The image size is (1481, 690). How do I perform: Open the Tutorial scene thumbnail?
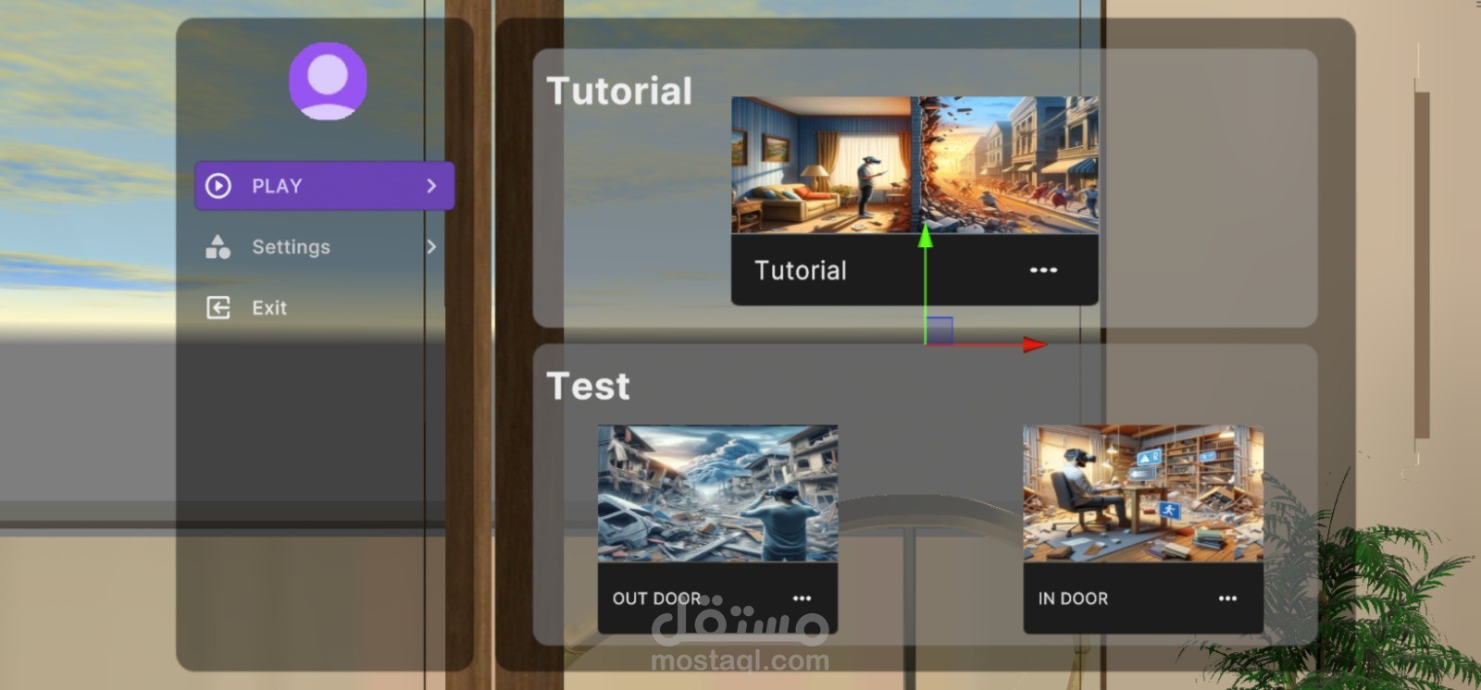coord(915,165)
